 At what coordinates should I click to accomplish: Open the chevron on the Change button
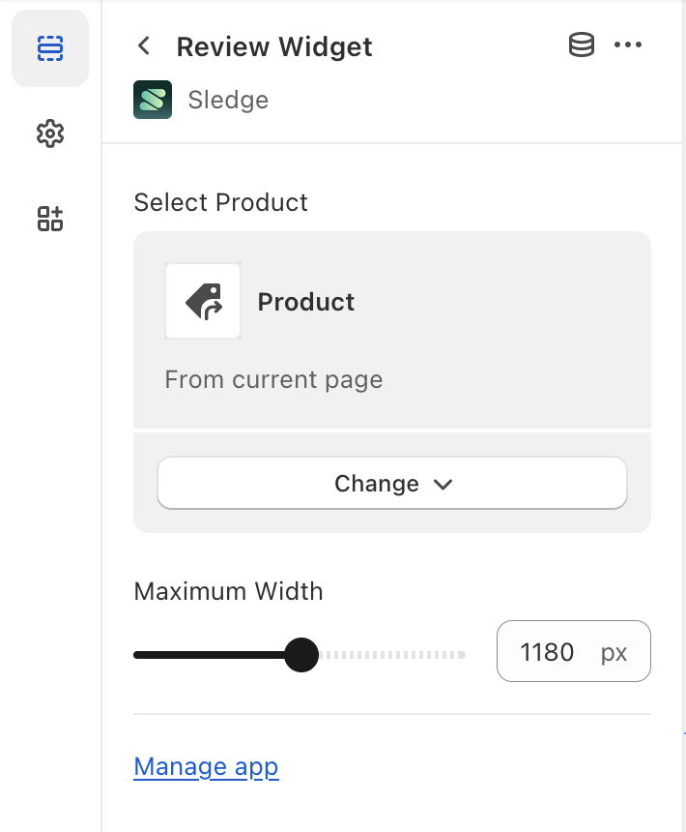point(443,484)
